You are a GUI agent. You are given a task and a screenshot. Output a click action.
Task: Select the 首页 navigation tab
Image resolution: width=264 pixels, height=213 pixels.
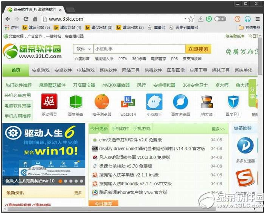(x=16, y=70)
